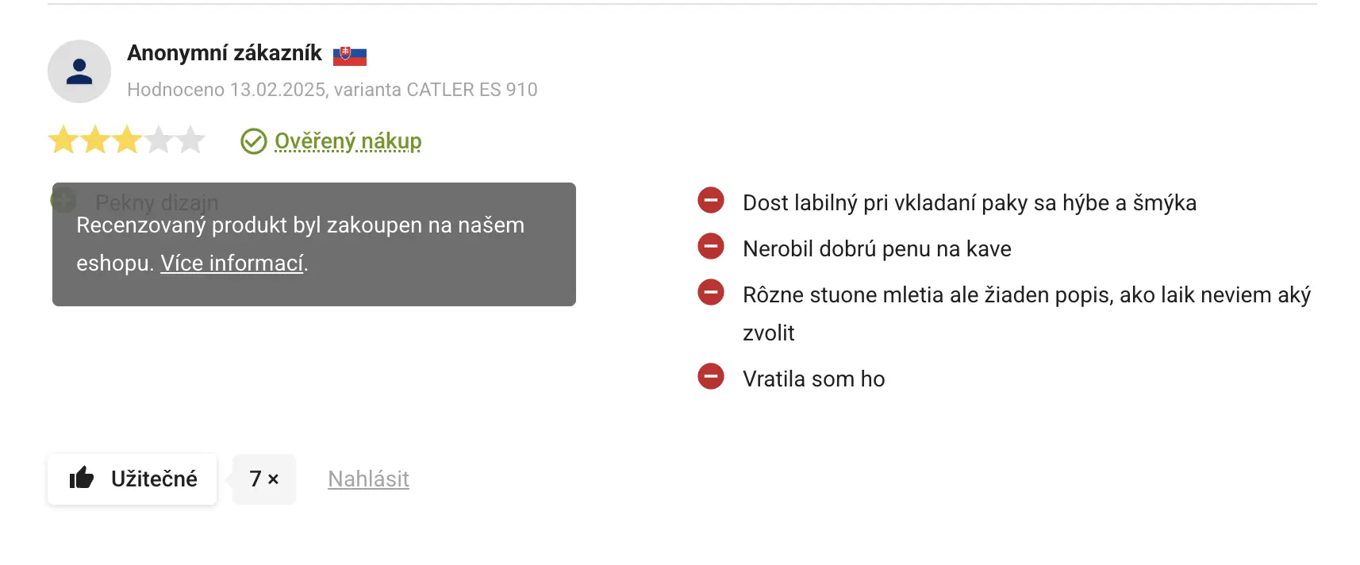Viewport: 1360px width, 565px height.
Task: Click the Slovak flag icon
Action: 349,55
